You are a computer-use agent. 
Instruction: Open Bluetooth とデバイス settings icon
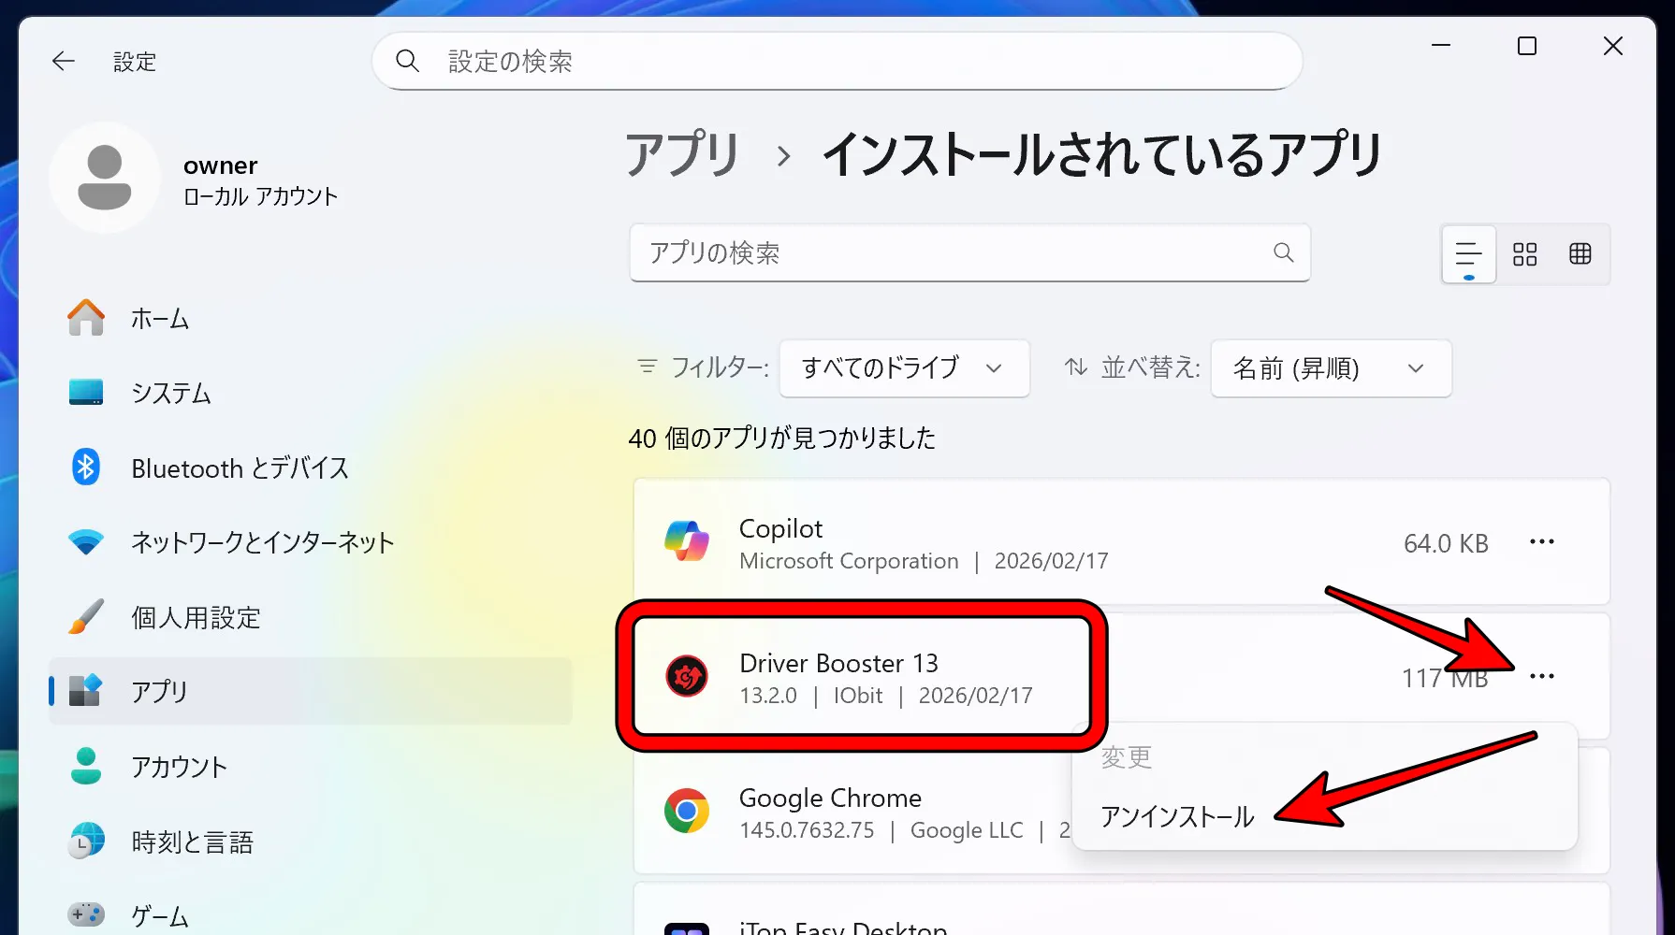click(85, 467)
